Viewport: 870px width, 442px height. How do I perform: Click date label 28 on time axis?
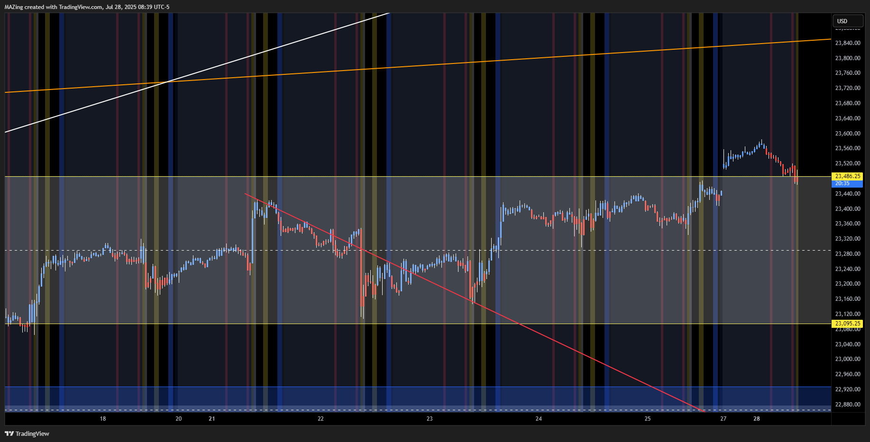(757, 419)
